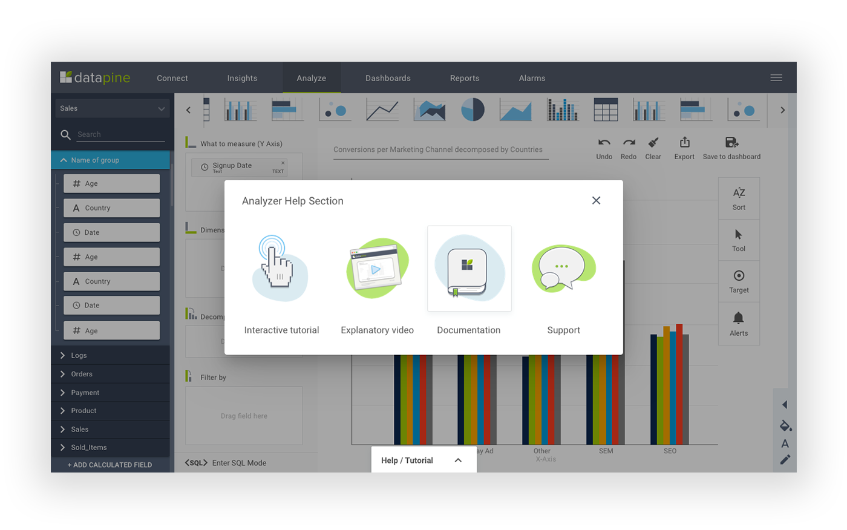Enter SQL Mode
Image resolution: width=847 pixels, height=530 pixels.
[226, 463]
